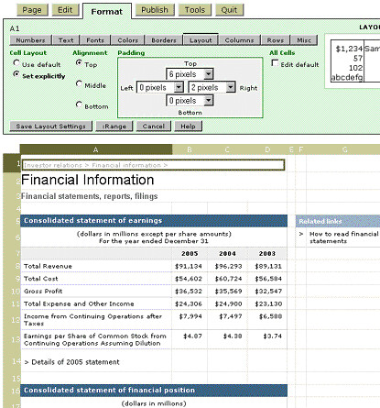
Task: Switch to the Colors sub-tab
Action: click(127, 40)
